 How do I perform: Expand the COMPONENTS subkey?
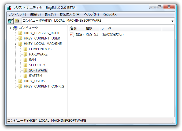21,49
